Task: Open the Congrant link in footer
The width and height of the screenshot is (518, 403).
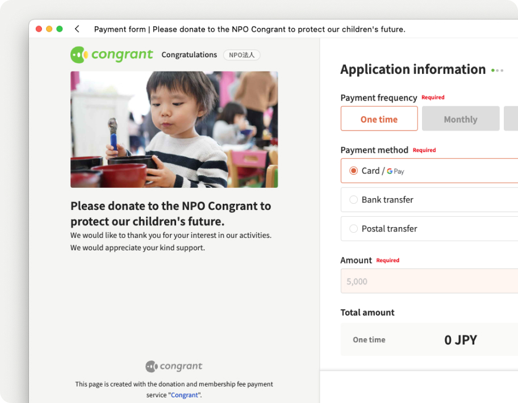Action: [185, 395]
